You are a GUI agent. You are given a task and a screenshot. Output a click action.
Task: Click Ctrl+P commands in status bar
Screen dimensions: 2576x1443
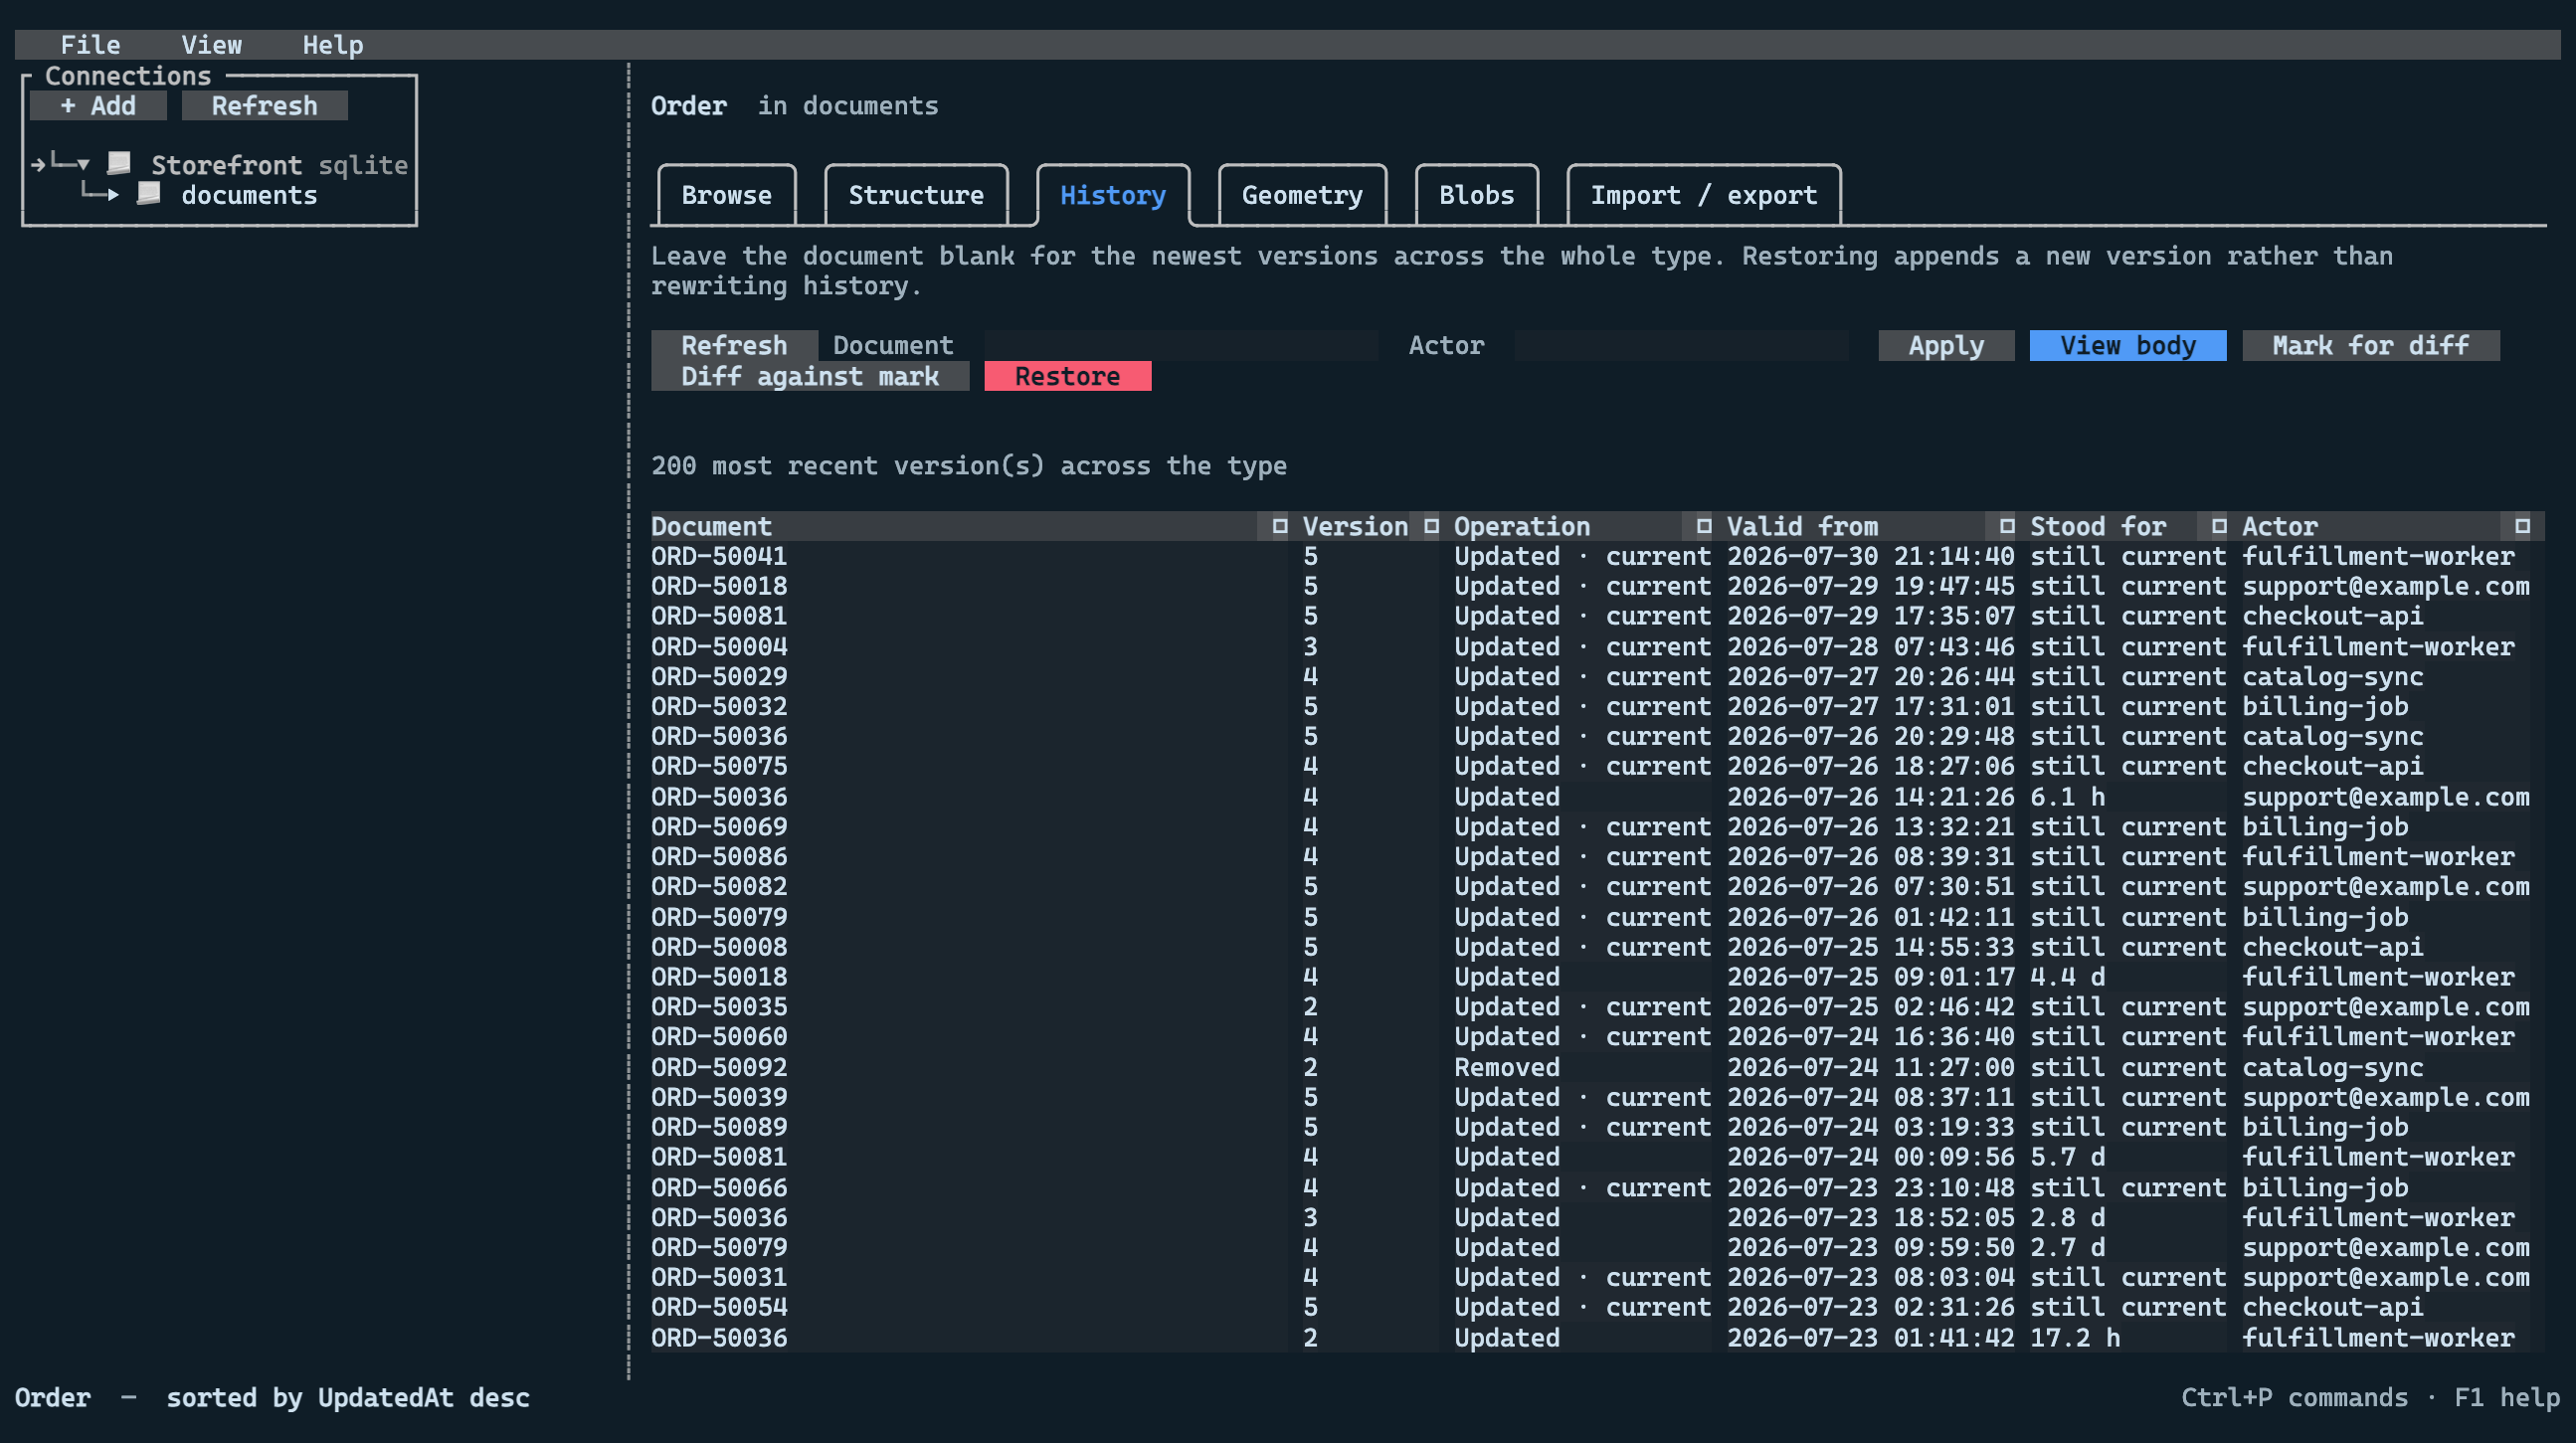pyautogui.click(x=2294, y=1398)
